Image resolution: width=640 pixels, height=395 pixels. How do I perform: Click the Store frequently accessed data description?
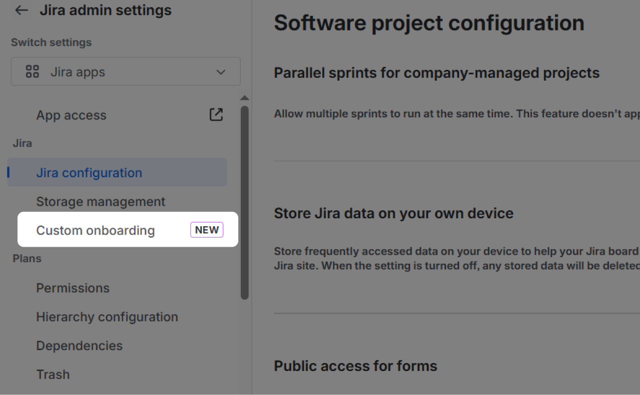click(x=457, y=258)
